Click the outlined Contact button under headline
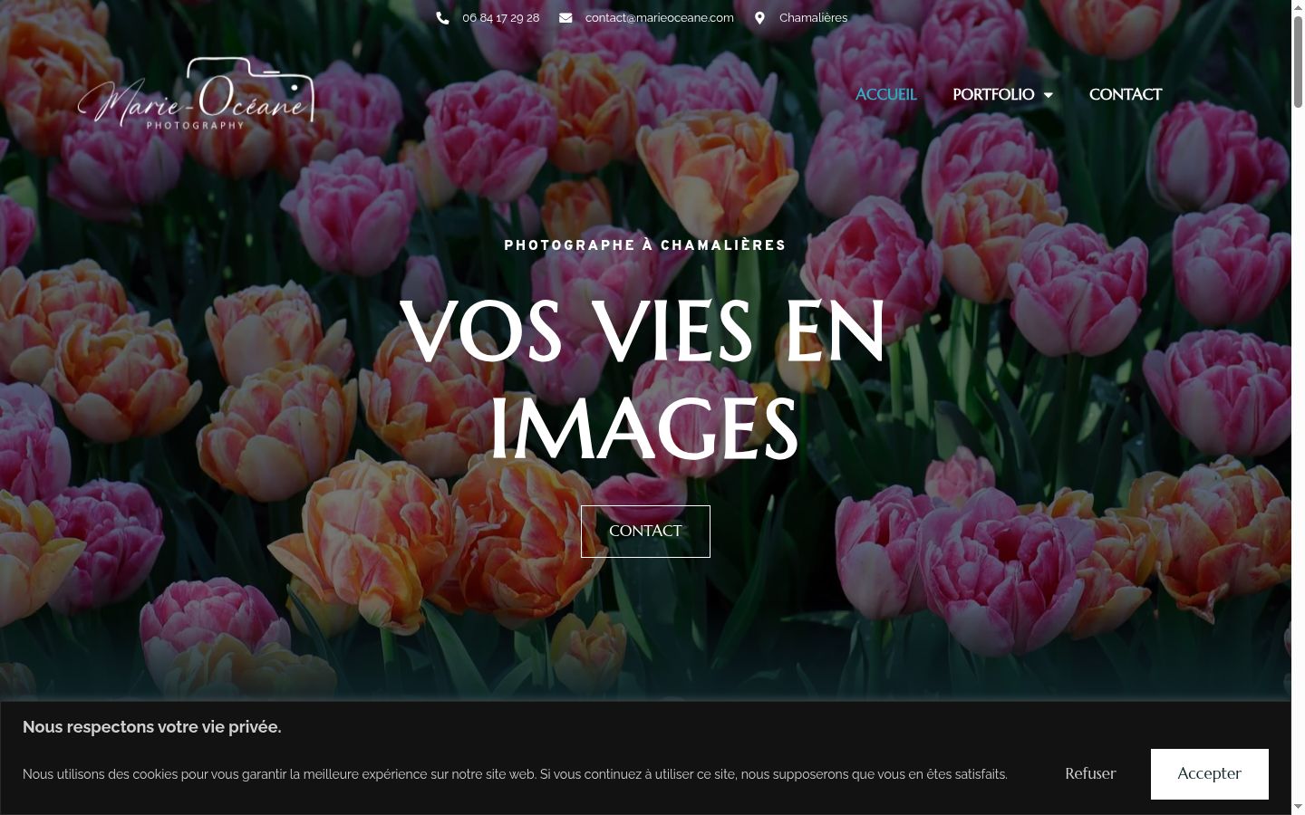This screenshot has width=1305, height=815. point(645,532)
